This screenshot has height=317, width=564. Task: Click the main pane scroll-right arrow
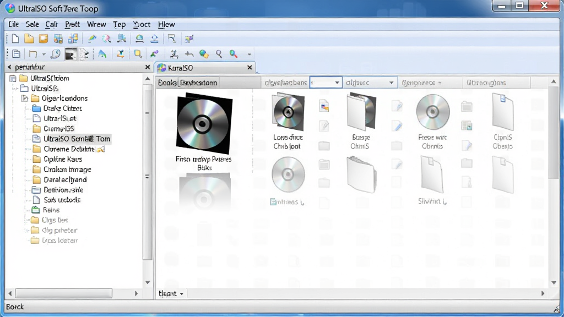[x=543, y=293]
